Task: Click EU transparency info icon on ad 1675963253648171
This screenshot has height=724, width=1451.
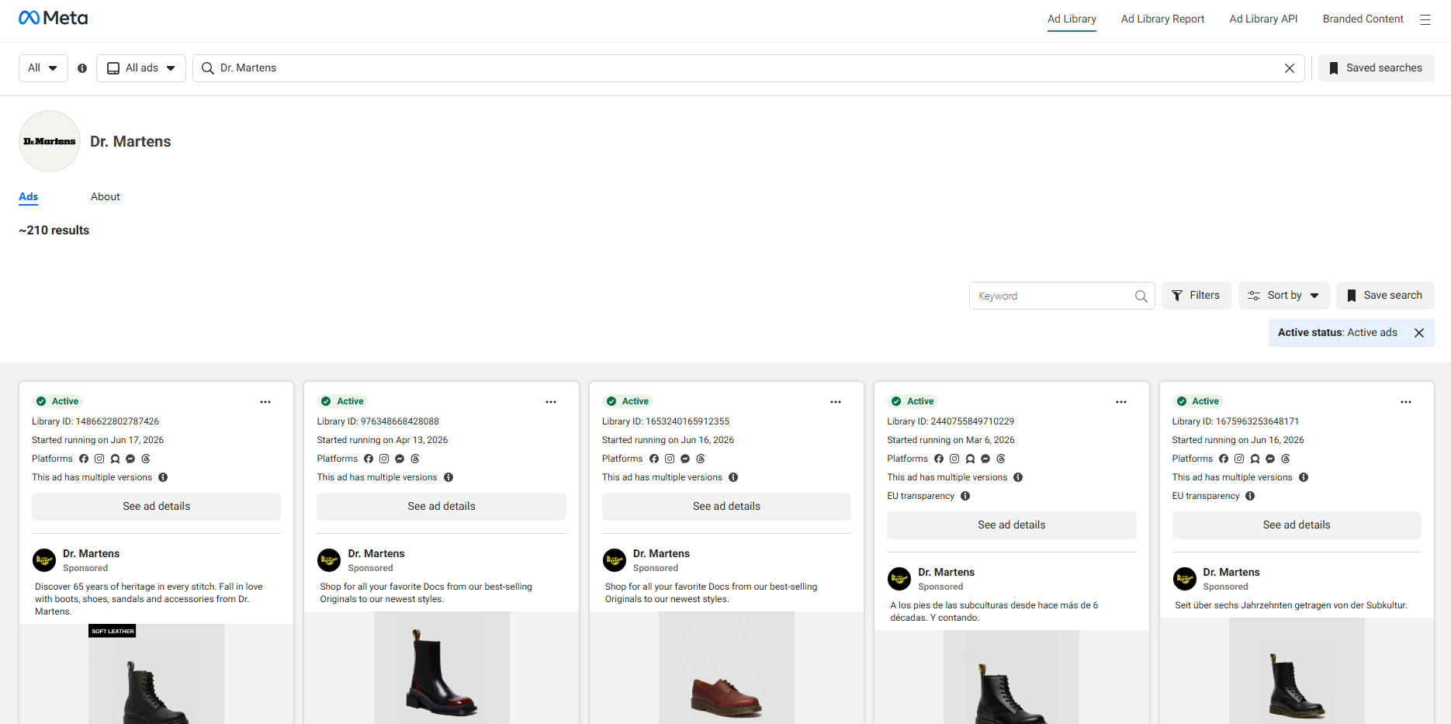Action: tap(1250, 496)
